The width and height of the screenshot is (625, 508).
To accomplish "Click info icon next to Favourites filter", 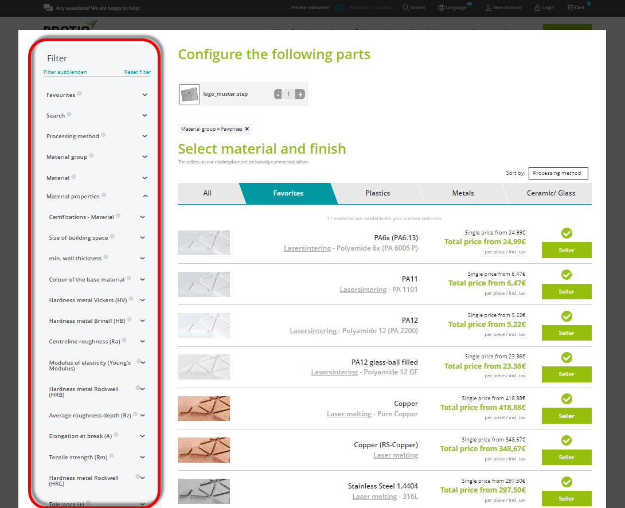I will [80, 93].
